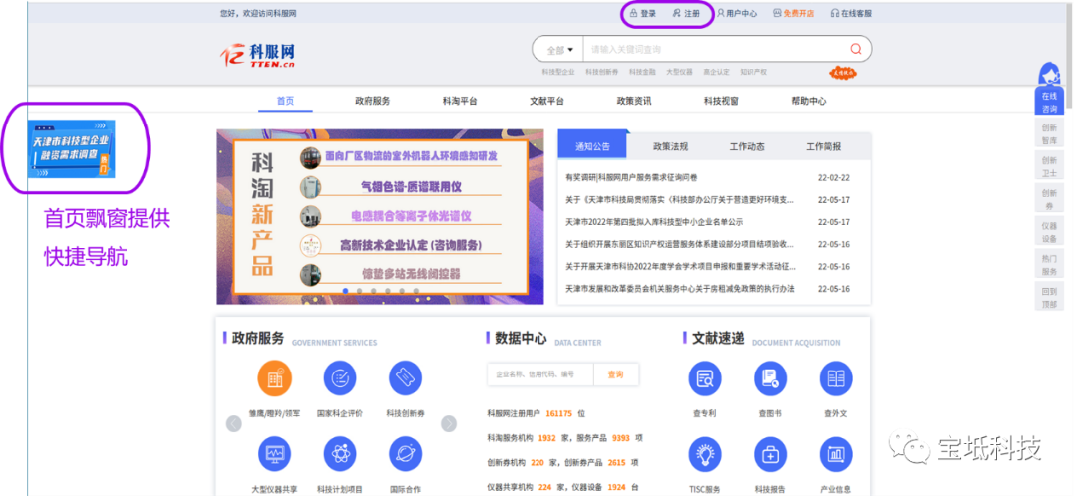The image size is (1077, 496).
Task: Open notice 有奖调研|科服网用户服务需求征询问卷
Action: click(631, 177)
